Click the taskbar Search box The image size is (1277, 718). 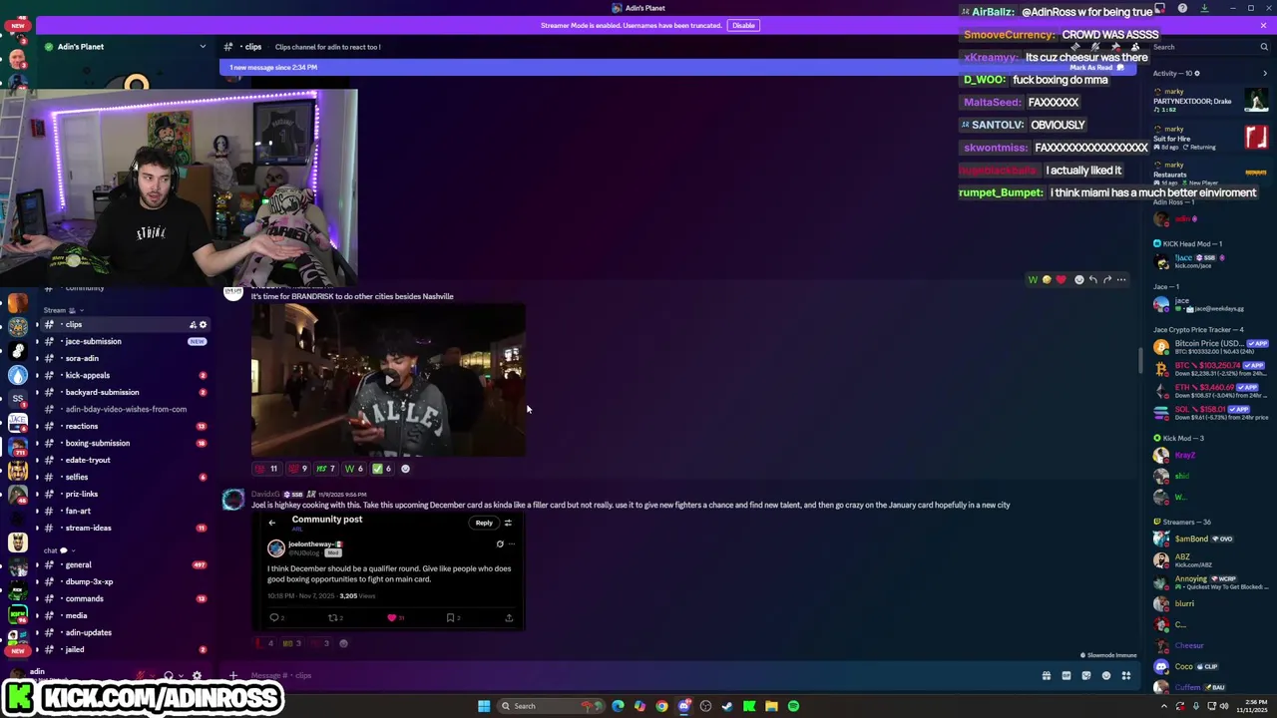[x=552, y=706]
